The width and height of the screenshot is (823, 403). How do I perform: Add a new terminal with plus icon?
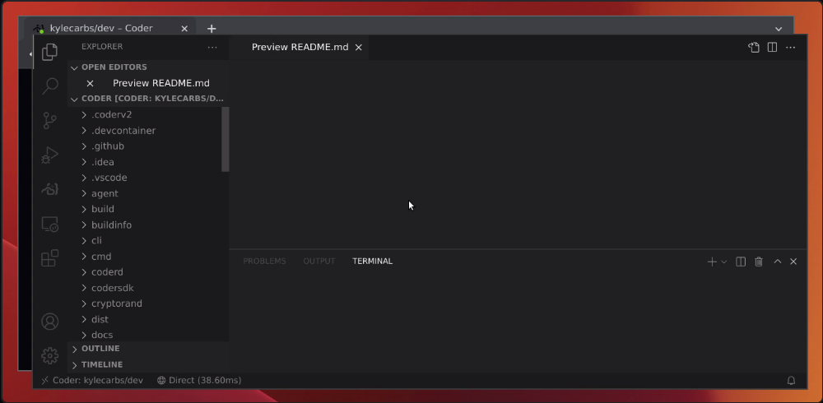[x=712, y=262]
